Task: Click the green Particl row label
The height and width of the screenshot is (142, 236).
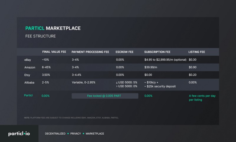Action: tap(28, 95)
